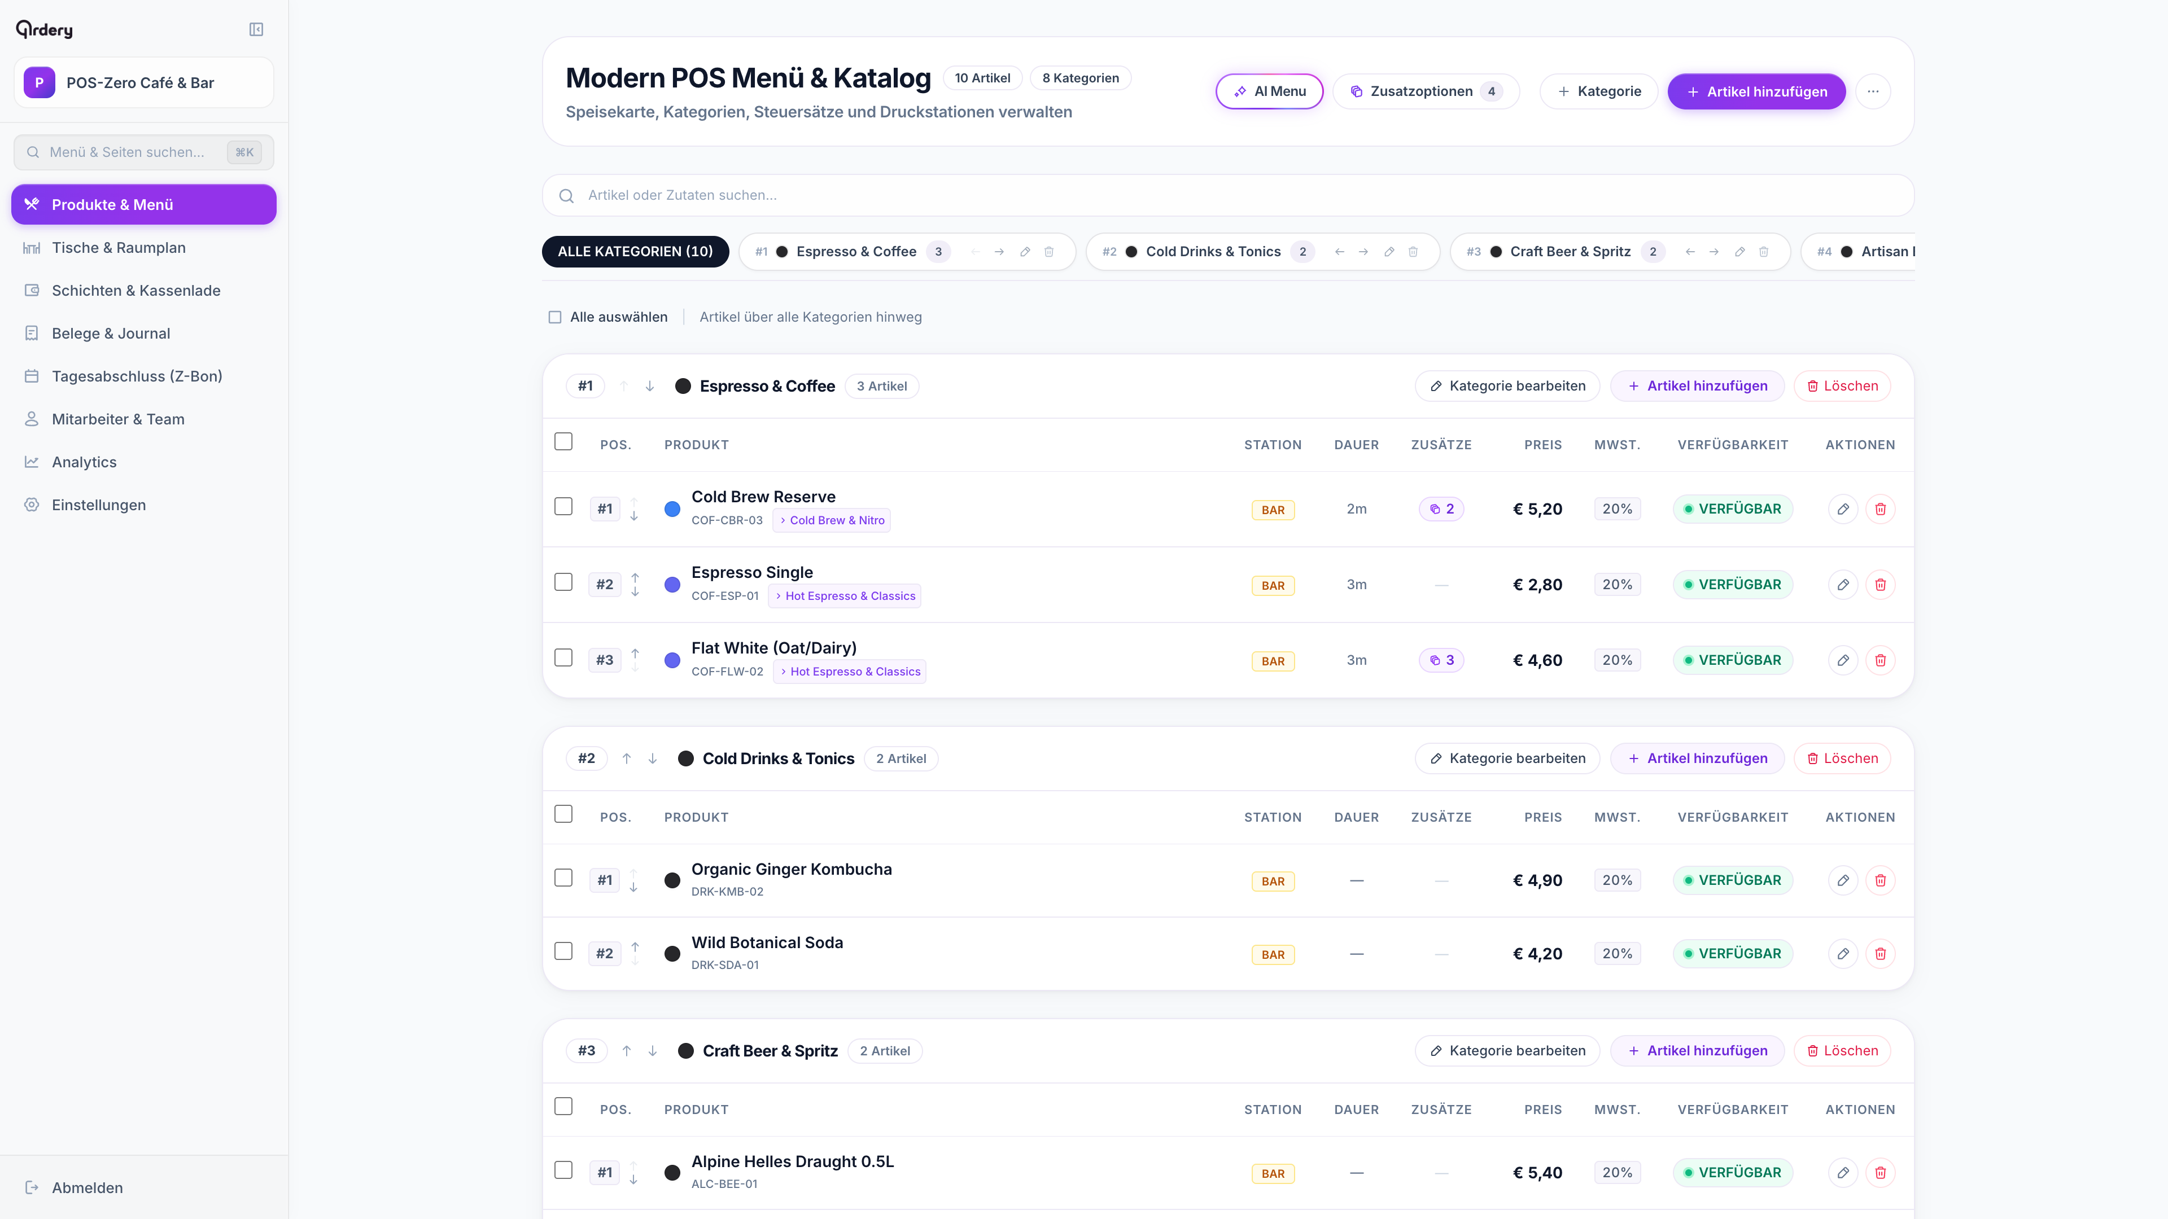This screenshot has width=2168, height=1219.
Task: Move Cold Drinks & Tonics category up
Action: click(626, 759)
